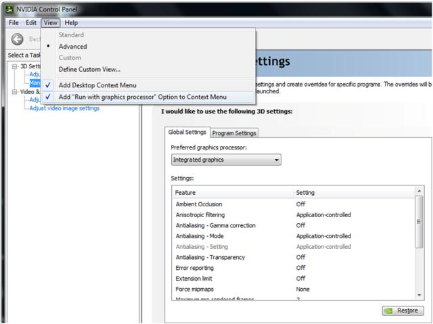Select the Ambient Occlusion feature row
433x324 pixels.
click(294, 204)
